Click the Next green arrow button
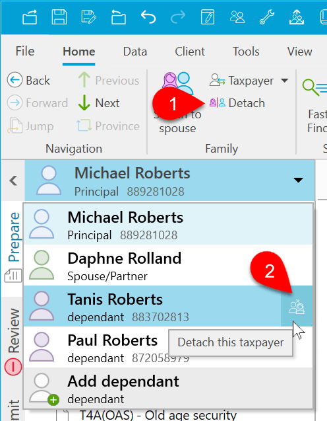 [x=98, y=103]
